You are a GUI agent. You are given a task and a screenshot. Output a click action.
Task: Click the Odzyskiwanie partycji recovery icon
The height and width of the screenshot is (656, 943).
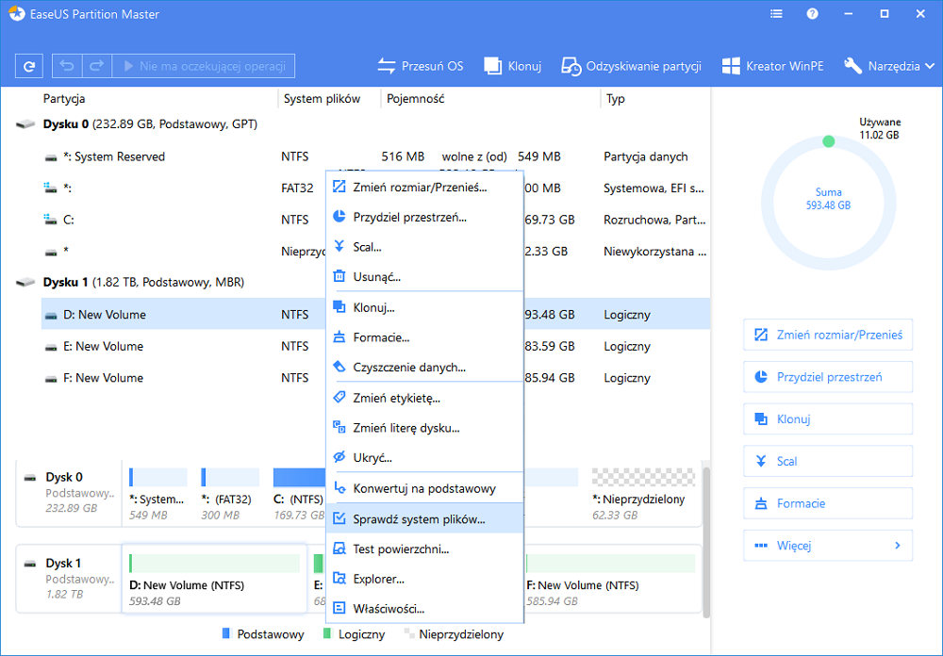tap(571, 66)
